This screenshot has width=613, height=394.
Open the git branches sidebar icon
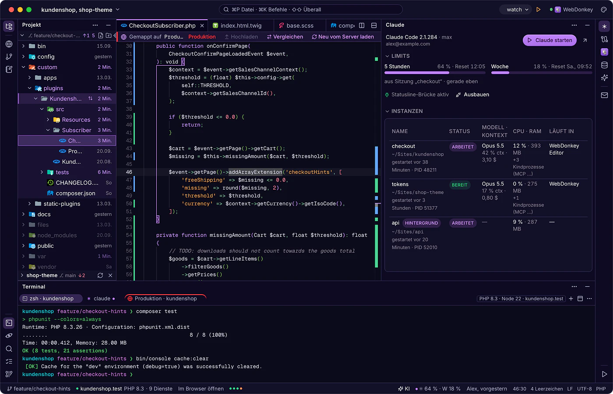pos(9,56)
